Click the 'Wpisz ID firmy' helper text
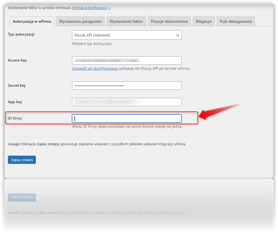The image size is (278, 235). (127, 127)
